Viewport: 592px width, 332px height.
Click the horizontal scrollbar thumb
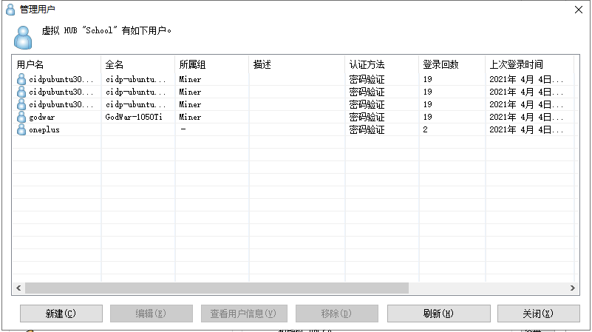[216, 288]
